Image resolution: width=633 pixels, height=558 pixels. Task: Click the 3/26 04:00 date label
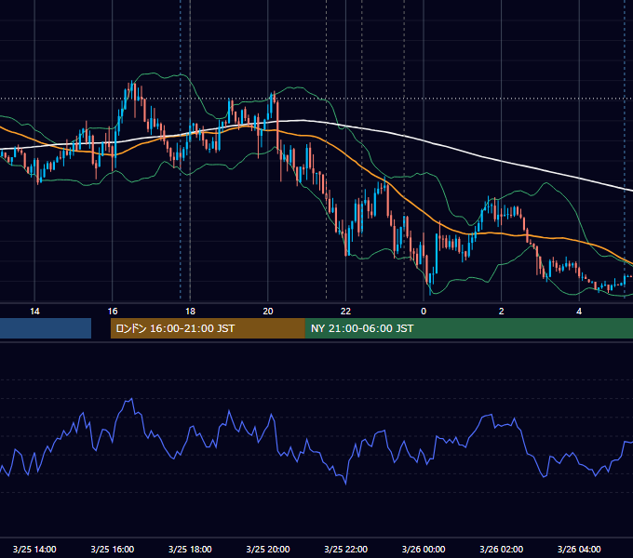[x=579, y=549]
